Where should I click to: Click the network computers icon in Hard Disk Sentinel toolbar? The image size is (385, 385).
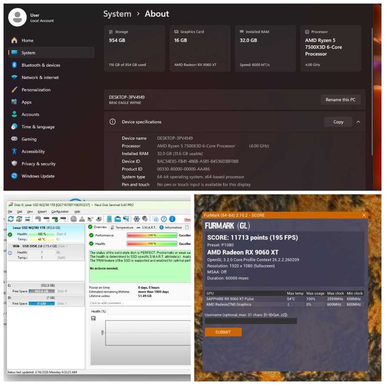click(x=126, y=219)
